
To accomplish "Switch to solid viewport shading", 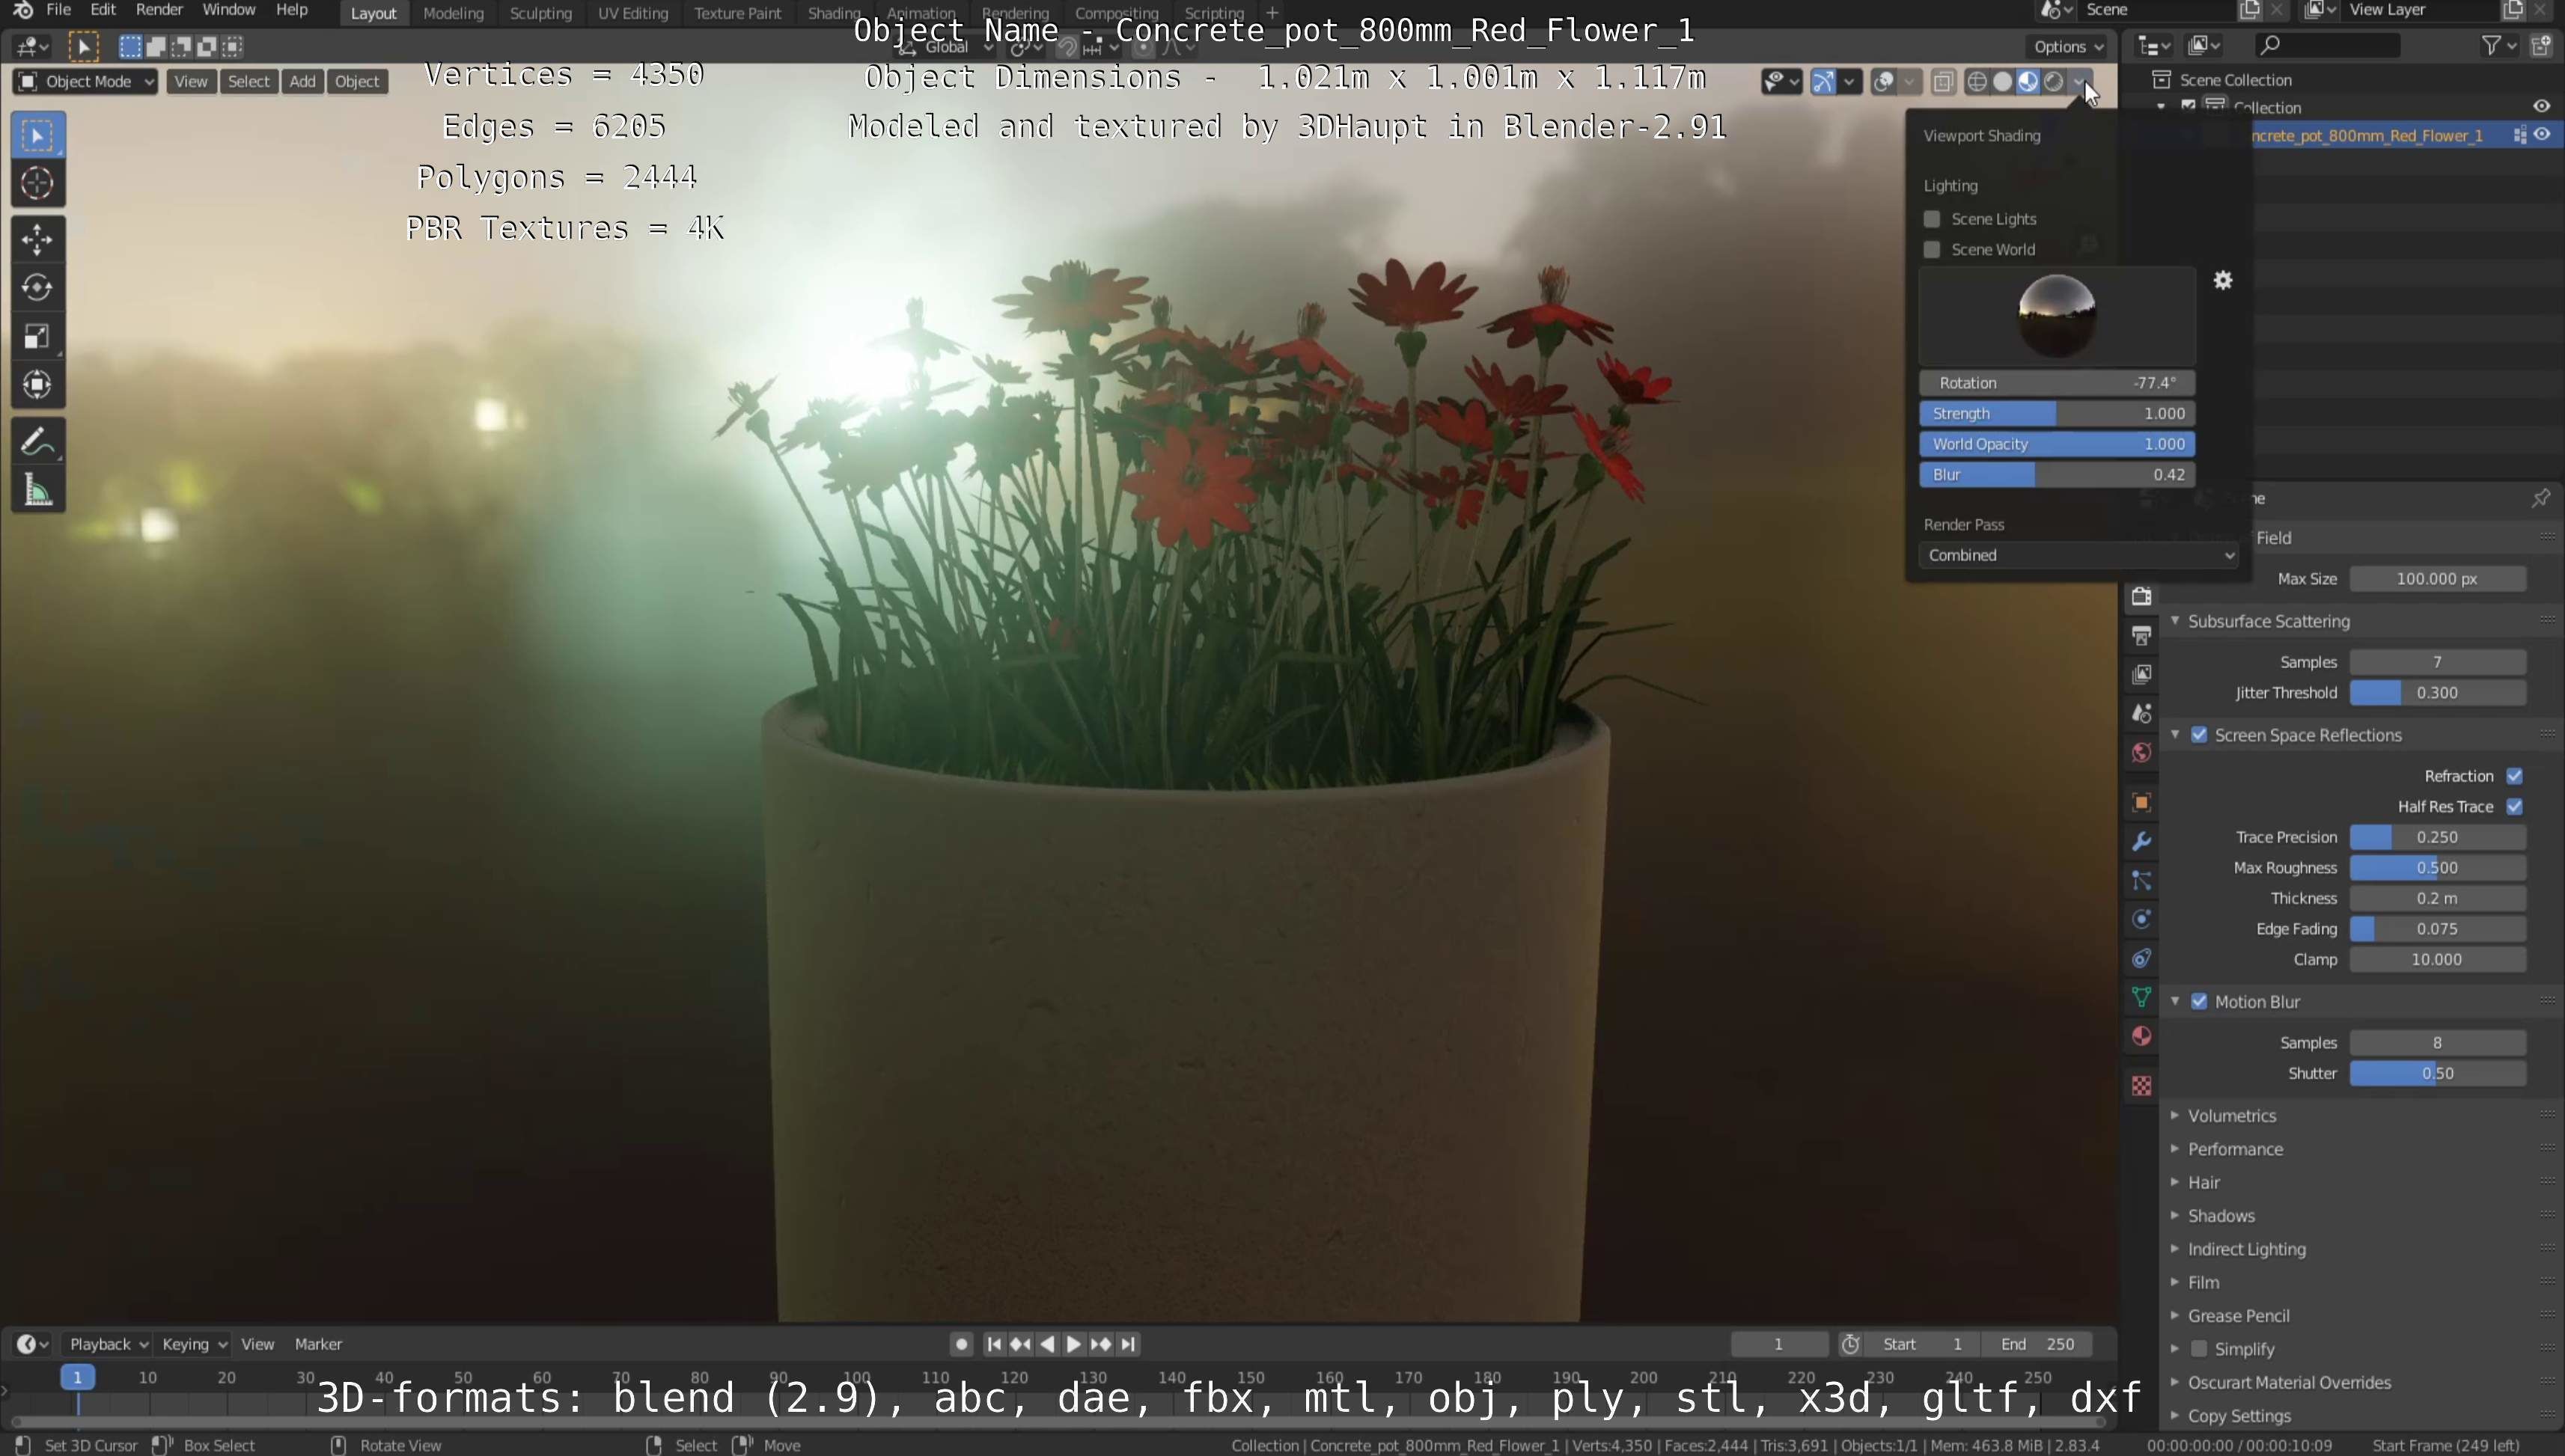I will click(x=2002, y=82).
